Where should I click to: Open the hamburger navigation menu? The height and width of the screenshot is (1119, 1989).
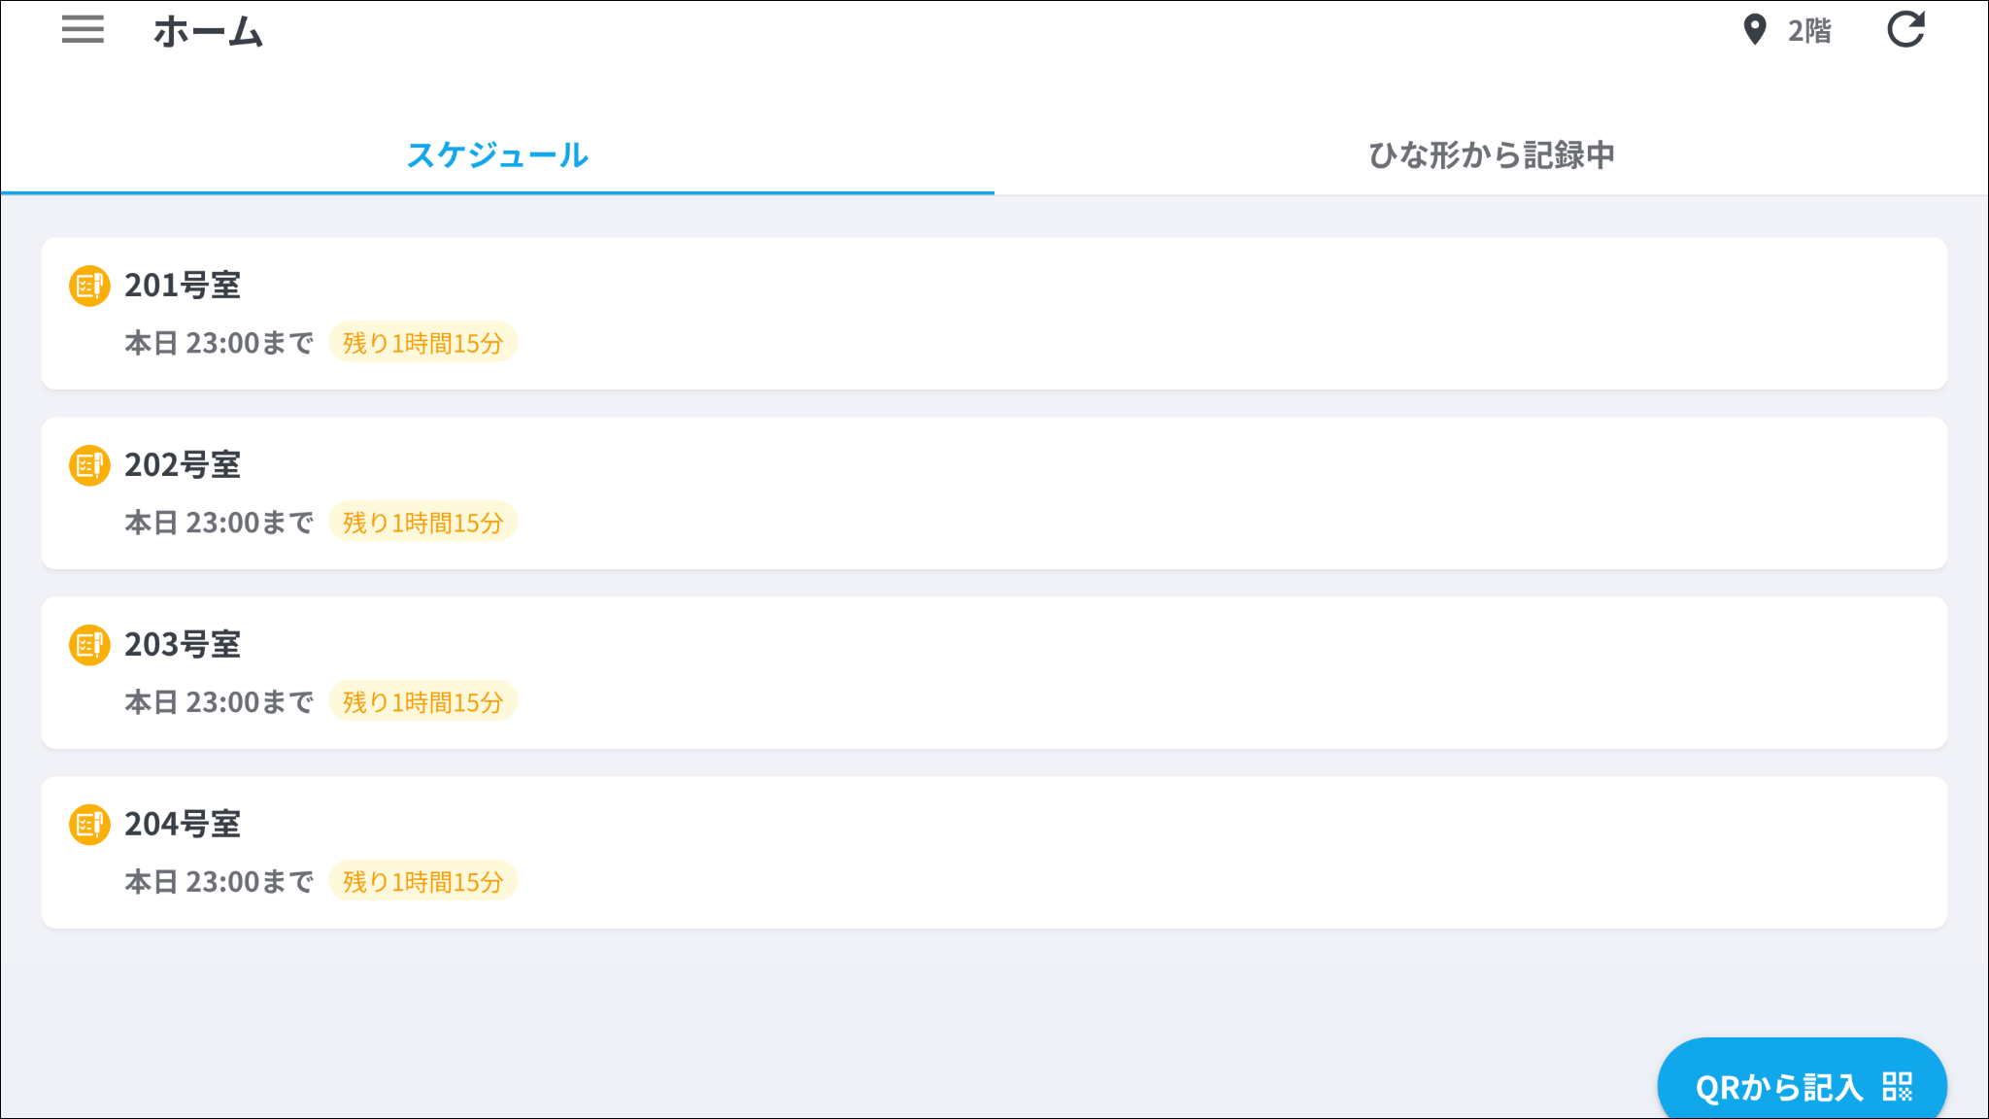83,29
